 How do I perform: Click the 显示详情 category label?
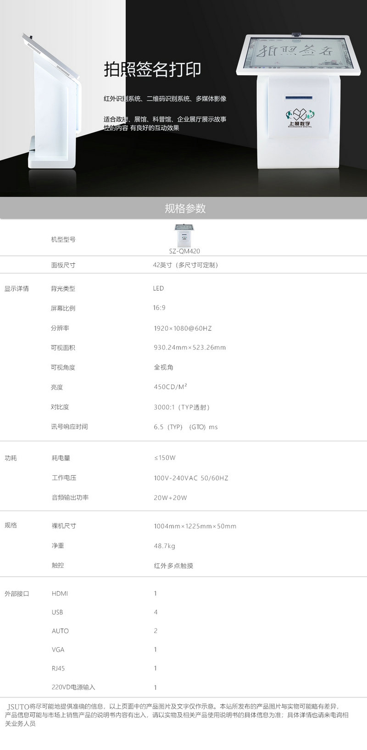[x=17, y=289]
